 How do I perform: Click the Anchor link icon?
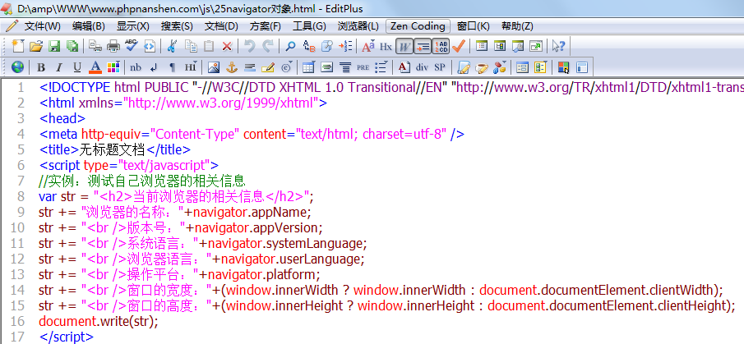(232, 67)
